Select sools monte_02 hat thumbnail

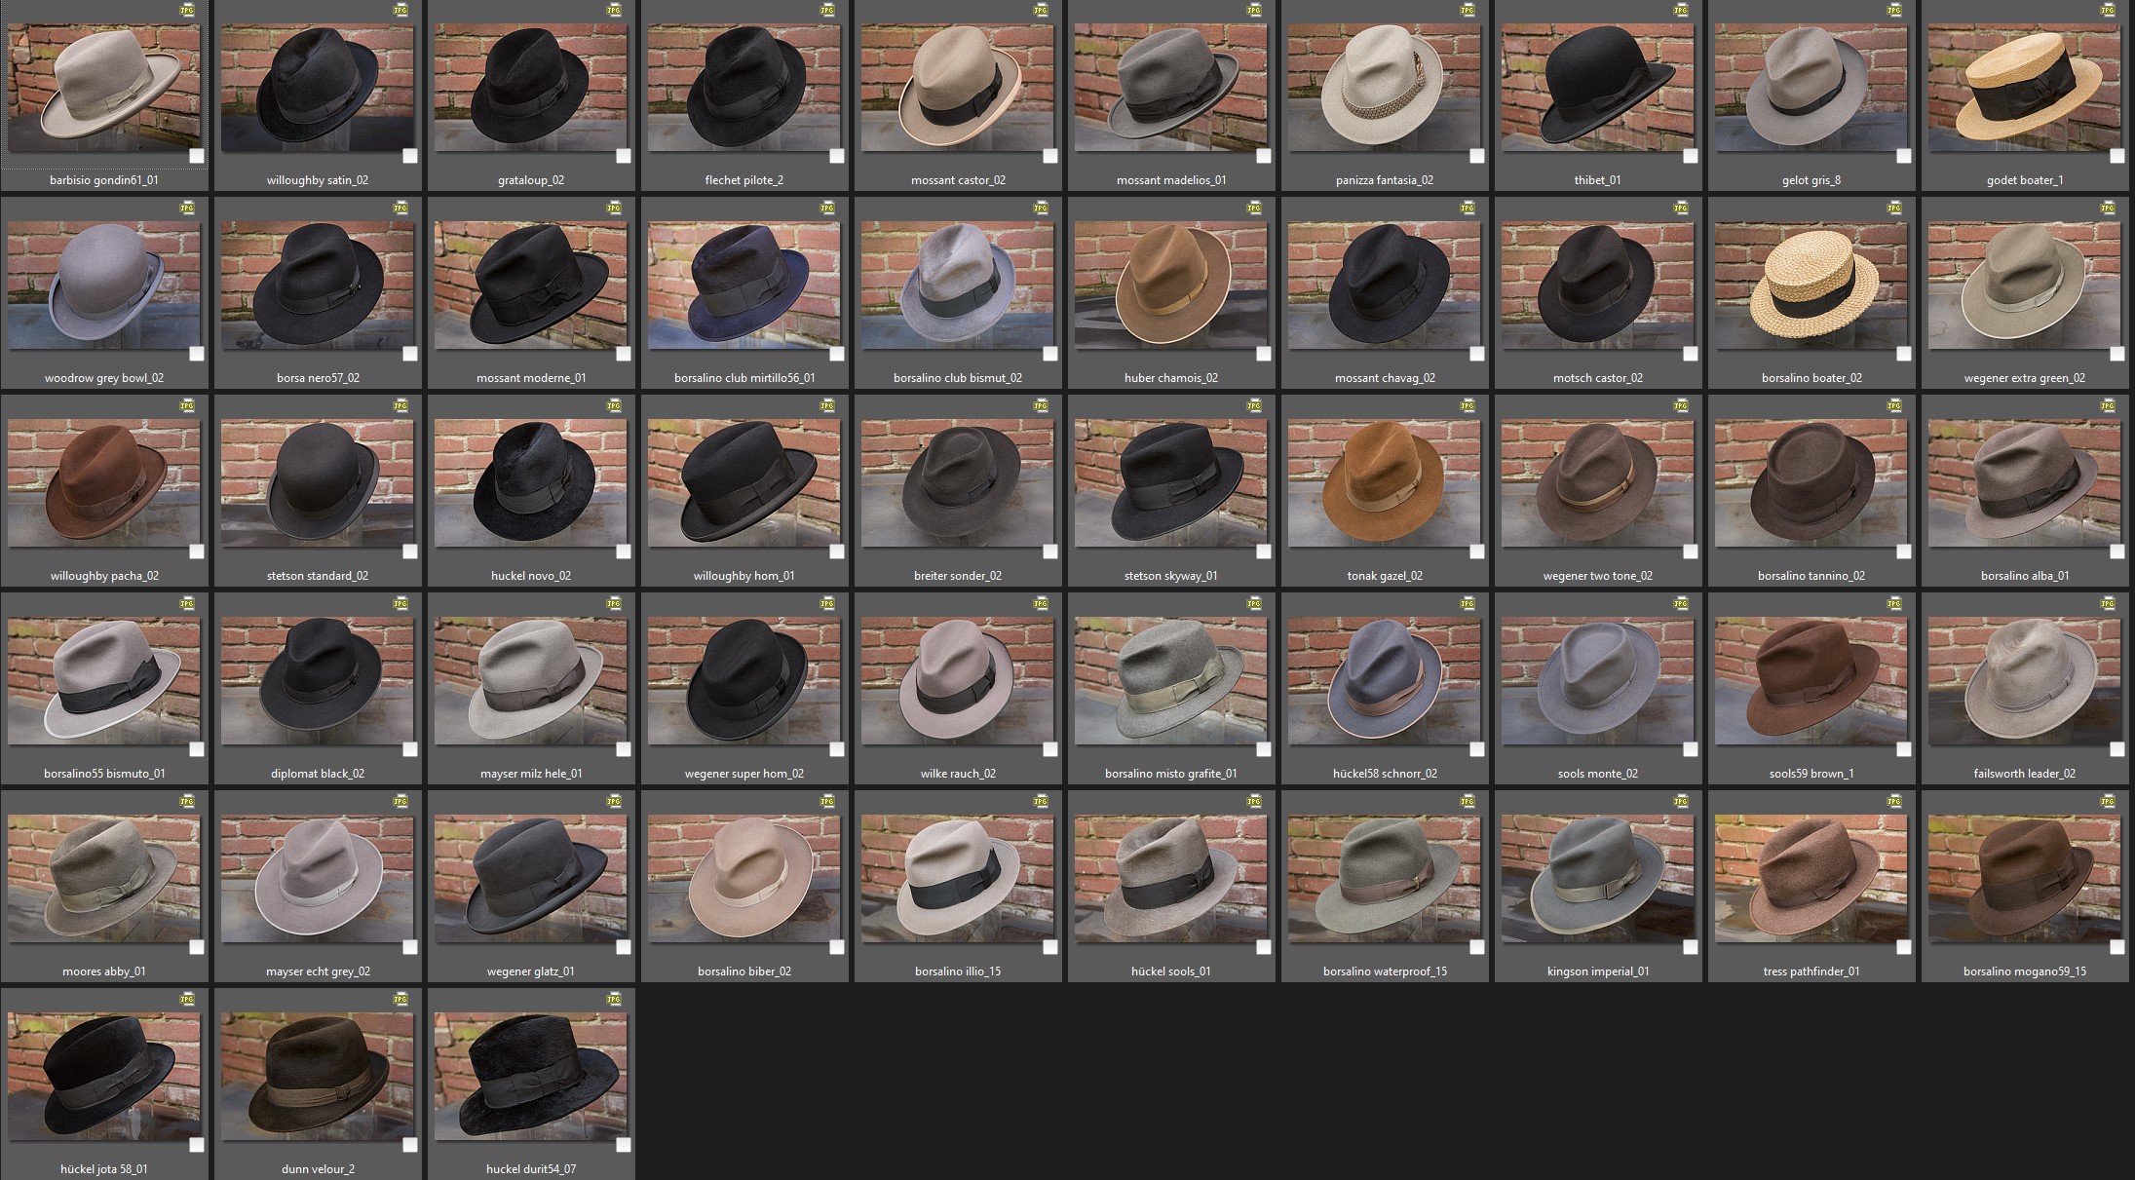click(1598, 681)
